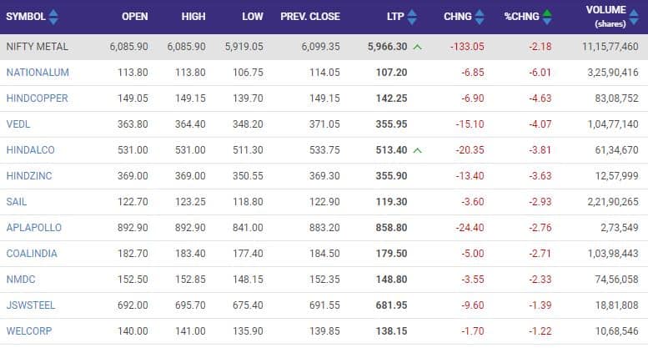Click the NIFTY METAL index row label
Viewport: 648px width, 348px height.
(x=37, y=47)
